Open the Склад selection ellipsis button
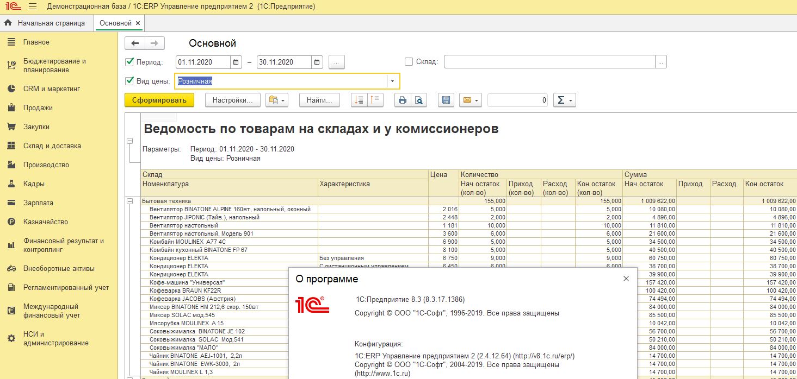 pos(661,62)
